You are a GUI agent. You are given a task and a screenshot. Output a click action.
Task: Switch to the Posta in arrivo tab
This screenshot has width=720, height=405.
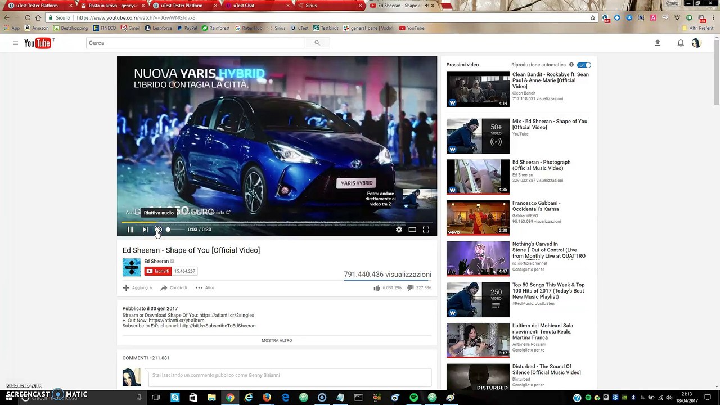[x=112, y=6]
